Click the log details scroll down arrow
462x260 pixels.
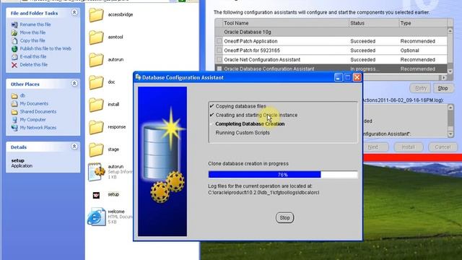tap(450, 134)
